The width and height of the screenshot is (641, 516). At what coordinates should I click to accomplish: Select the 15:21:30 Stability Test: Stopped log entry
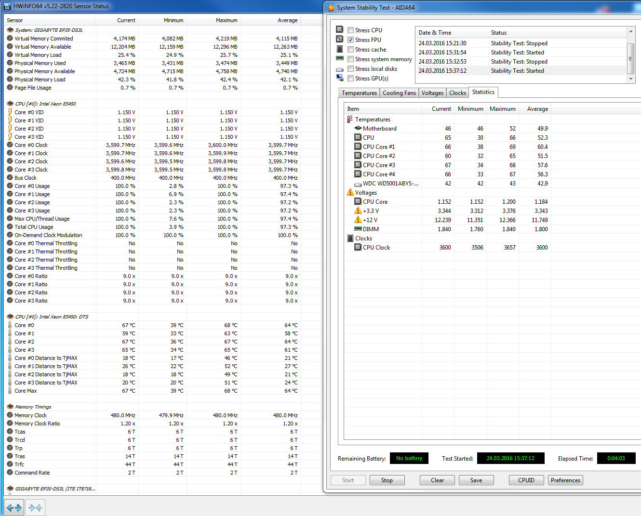(x=521, y=43)
